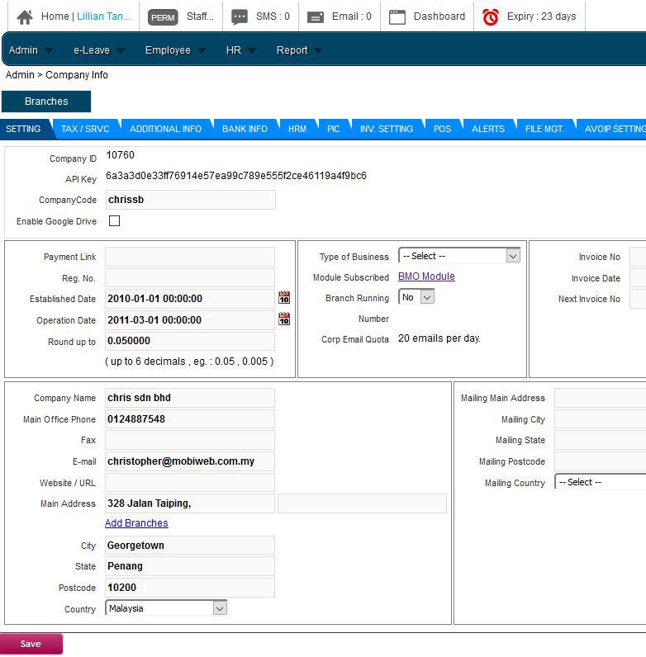The width and height of the screenshot is (646, 657).
Task: Click the City input field
Action: click(190, 545)
